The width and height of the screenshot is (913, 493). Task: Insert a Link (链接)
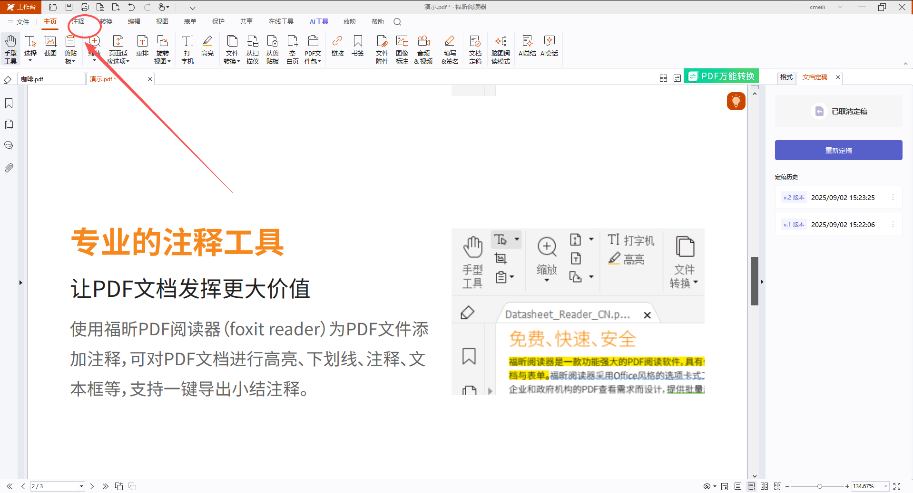pyautogui.click(x=338, y=46)
